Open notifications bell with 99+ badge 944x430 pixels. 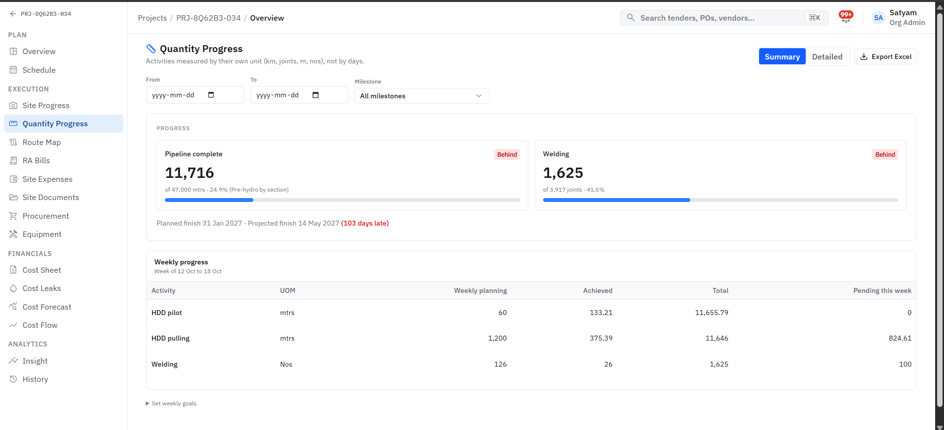(846, 18)
